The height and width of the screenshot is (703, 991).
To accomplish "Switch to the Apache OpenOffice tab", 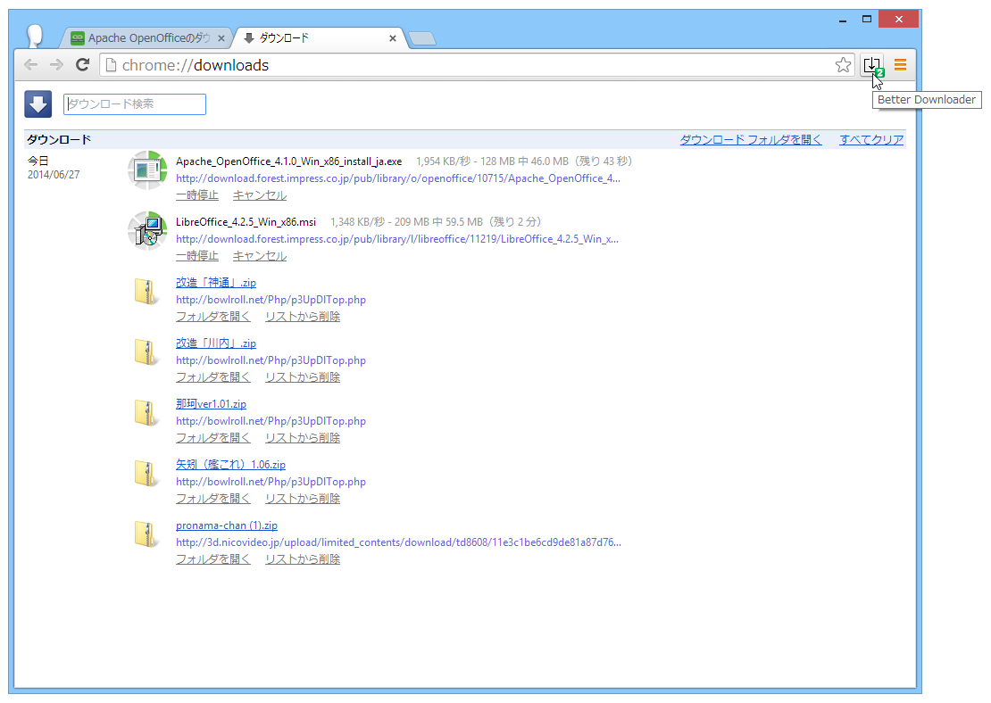I will [143, 37].
